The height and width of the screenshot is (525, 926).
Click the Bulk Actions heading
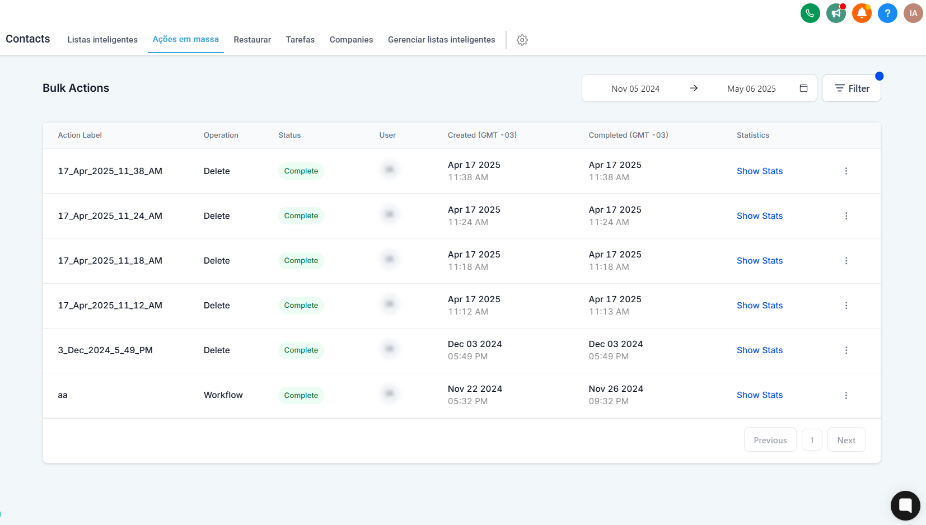76,88
